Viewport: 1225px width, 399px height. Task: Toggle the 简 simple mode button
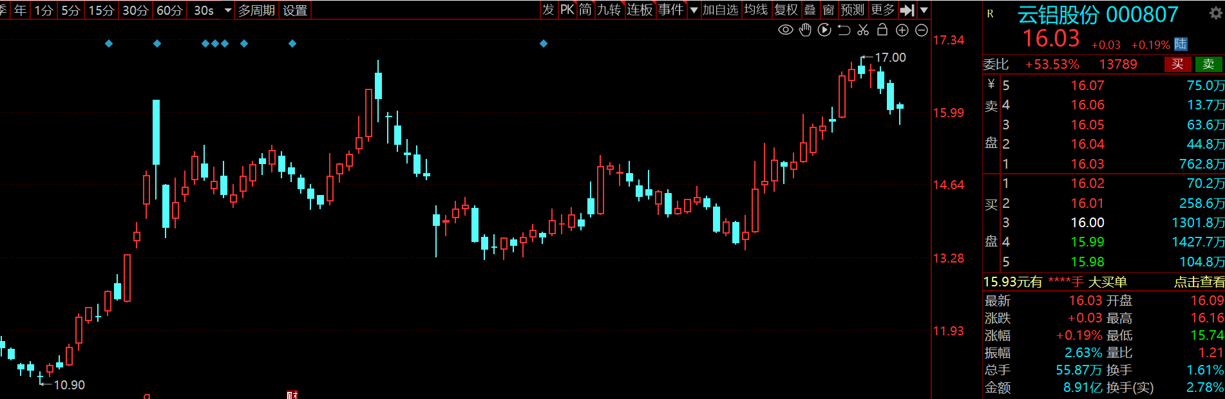[585, 10]
